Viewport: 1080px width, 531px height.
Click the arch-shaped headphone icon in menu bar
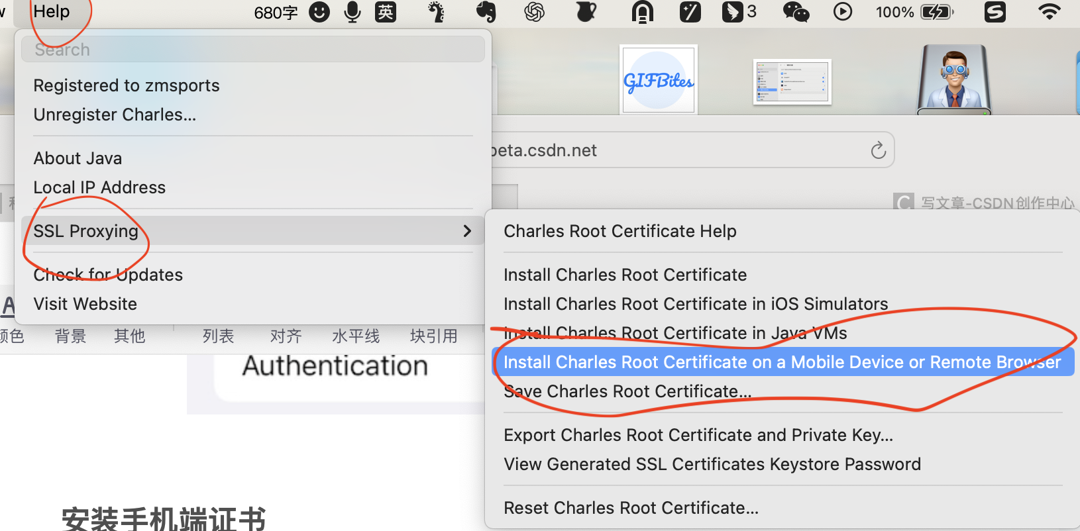(642, 12)
